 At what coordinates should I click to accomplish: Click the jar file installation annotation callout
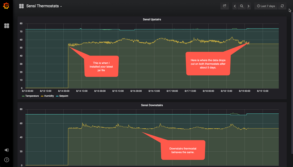pos(101,66)
